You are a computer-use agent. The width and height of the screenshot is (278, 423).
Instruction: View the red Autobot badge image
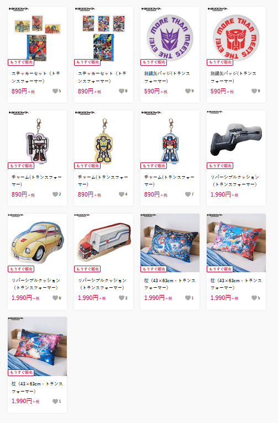(236, 35)
